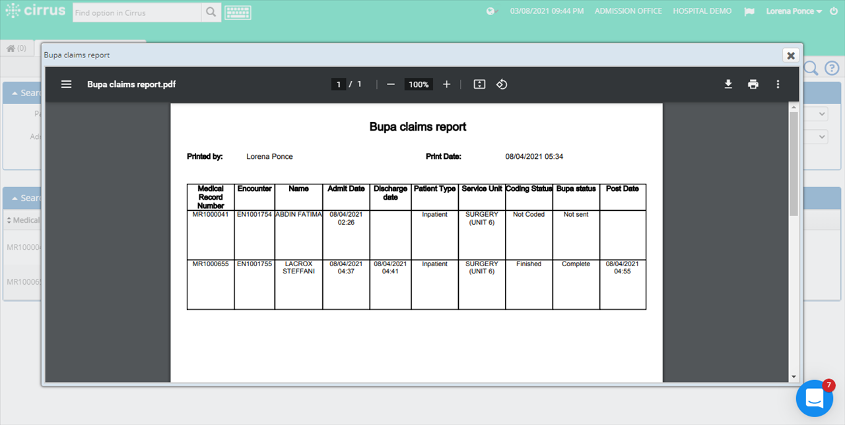Click the Not sent Bupa status
The image size is (845, 425).
click(576, 214)
